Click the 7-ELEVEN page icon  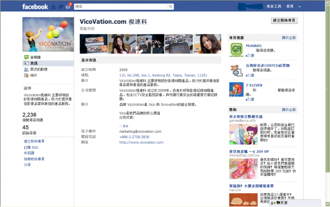click(x=236, y=90)
